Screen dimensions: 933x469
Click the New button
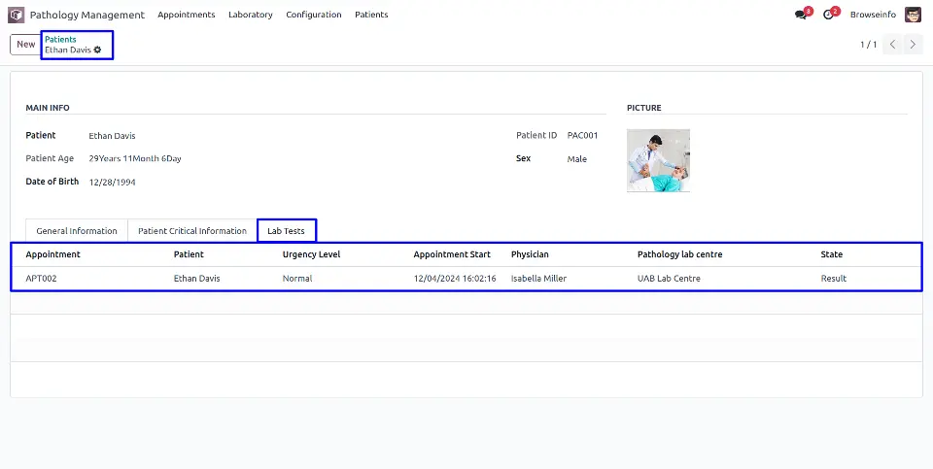pyautogui.click(x=25, y=45)
